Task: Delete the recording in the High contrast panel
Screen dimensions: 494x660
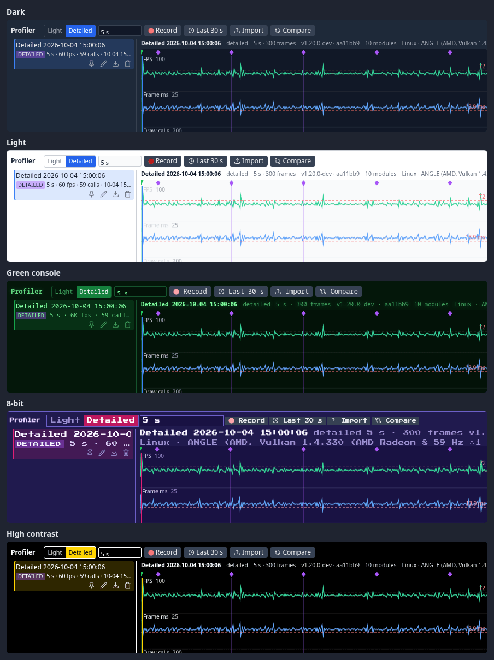Action: (127, 585)
